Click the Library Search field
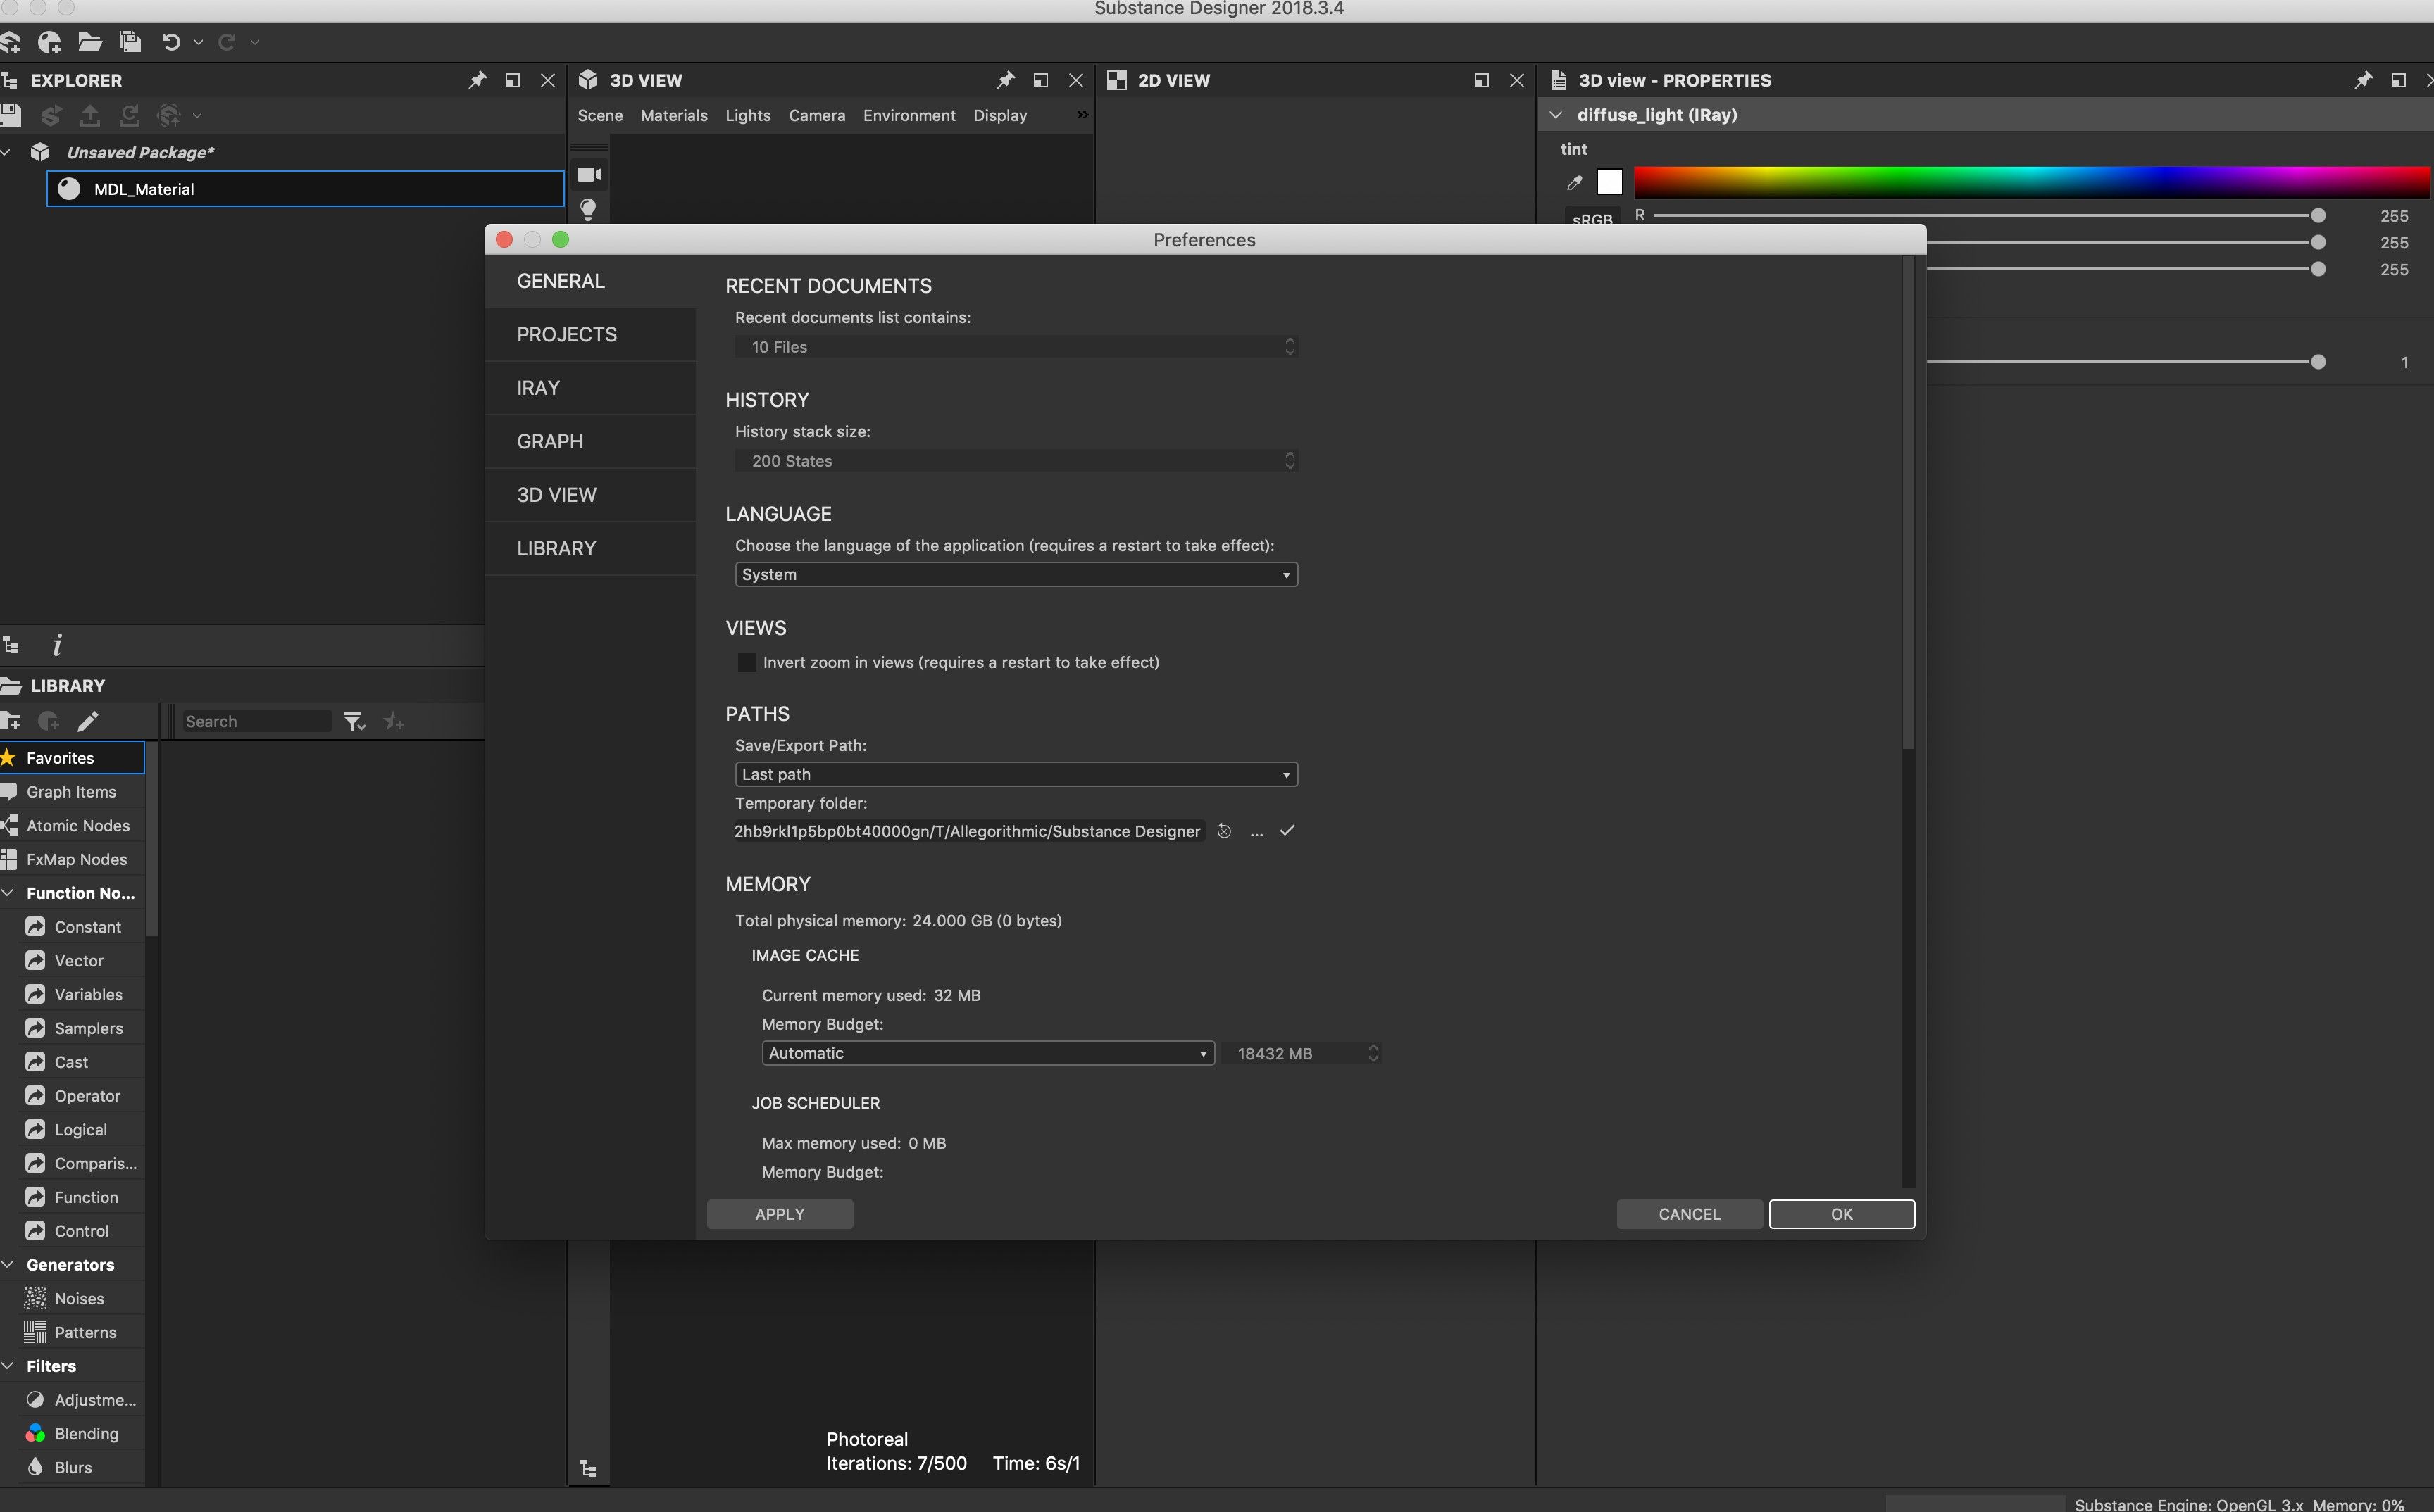The image size is (2434, 1512). pos(256,722)
